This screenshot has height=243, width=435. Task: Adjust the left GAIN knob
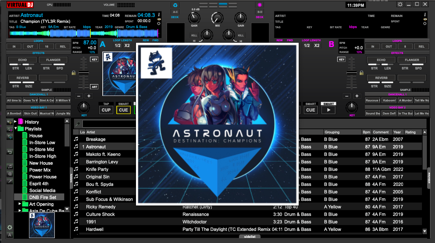point(194,17)
